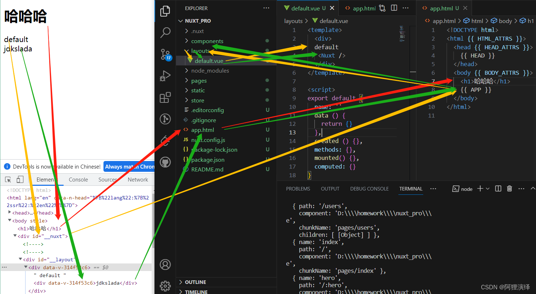
Task: Select the node terminal instance
Action: tap(462, 189)
